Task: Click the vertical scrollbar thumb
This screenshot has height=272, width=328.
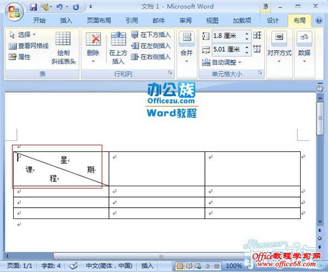Action: [320, 119]
